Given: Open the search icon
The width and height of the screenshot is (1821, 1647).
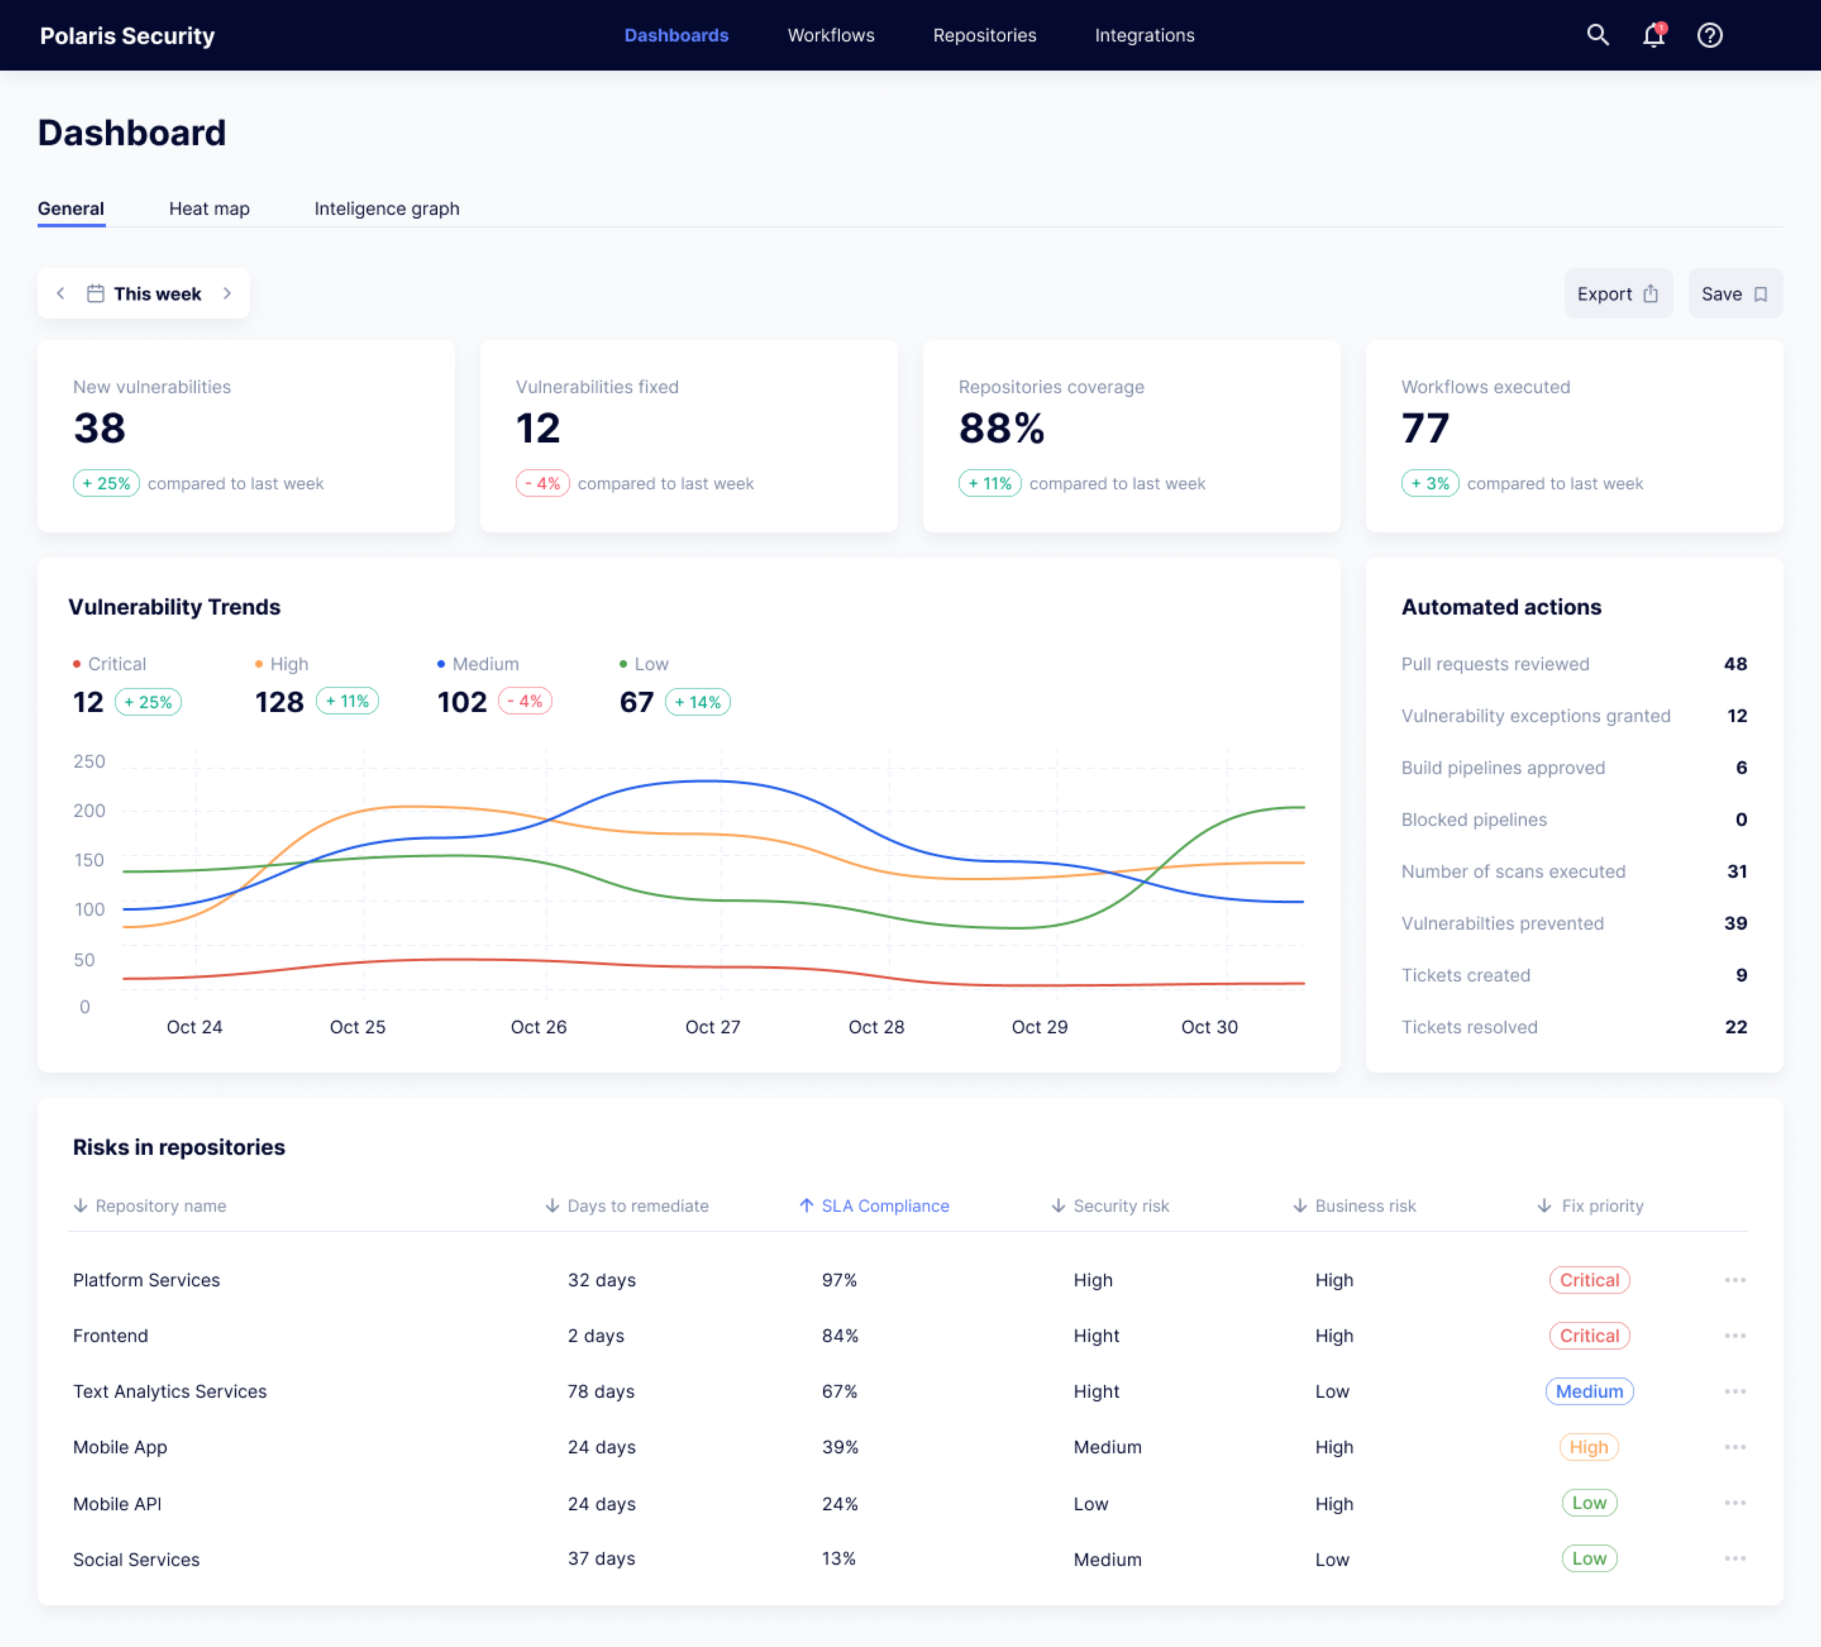Looking at the screenshot, I should click(x=1598, y=35).
